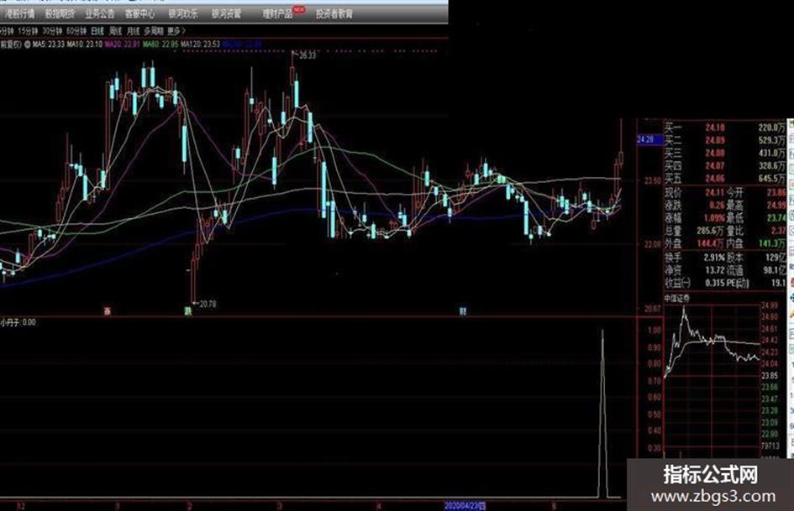The width and height of the screenshot is (794, 511).
Task: Select the 买三 order book row
Action: pyautogui.click(x=725, y=153)
